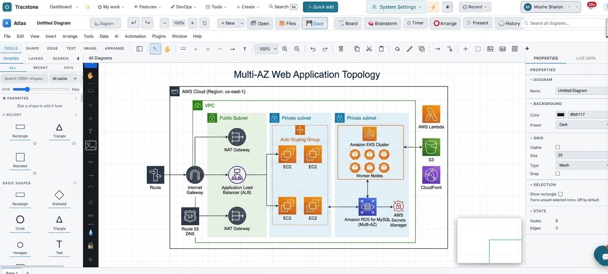Select the CloudFront icon on canvas
Screen dimensions: 608x274
pos(431,175)
